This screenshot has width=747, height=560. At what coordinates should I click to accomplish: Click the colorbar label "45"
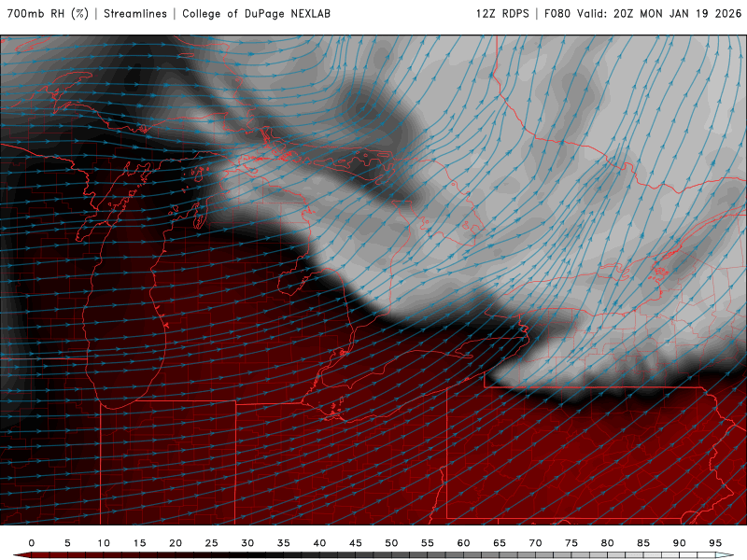[356, 543]
